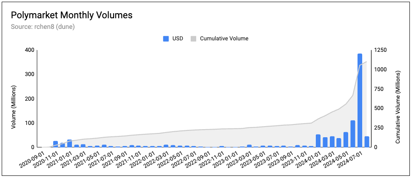This screenshot has width=412, height=178.
Task: Click the 2022-01-01 date label
Action: [x=142, y=158]
